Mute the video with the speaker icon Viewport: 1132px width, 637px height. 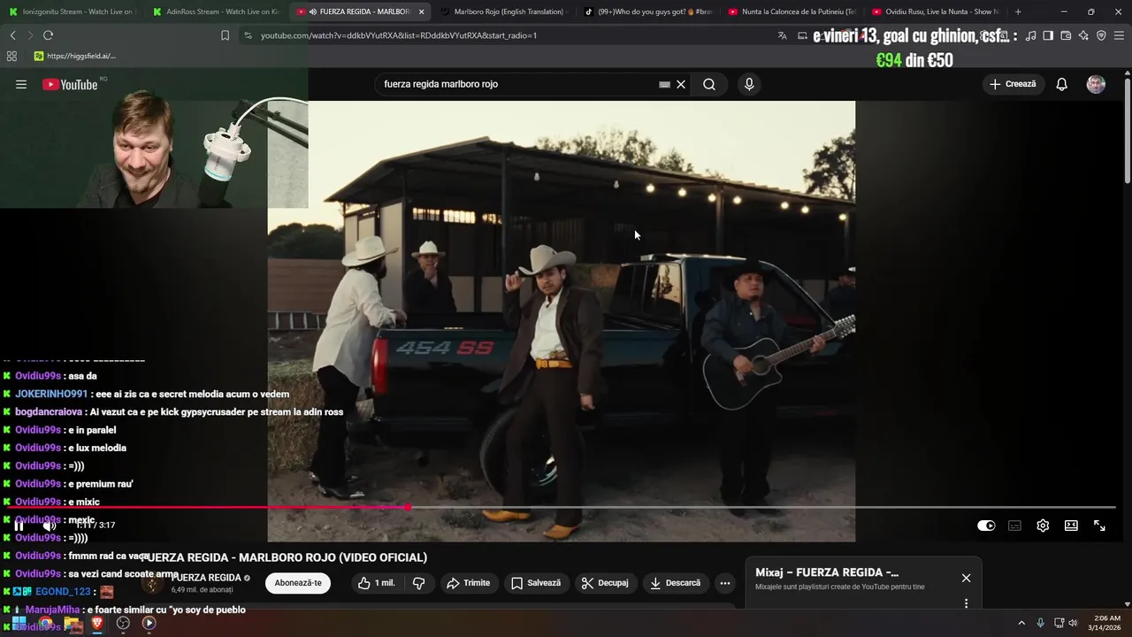(x=49, y=525)
